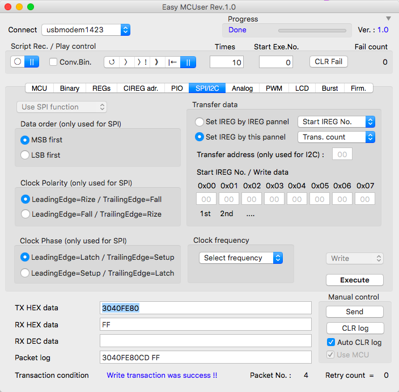The height and width of the screenshot is (392, 399).
Task: Rewind script to start icon
Action: tap(172, 62)
